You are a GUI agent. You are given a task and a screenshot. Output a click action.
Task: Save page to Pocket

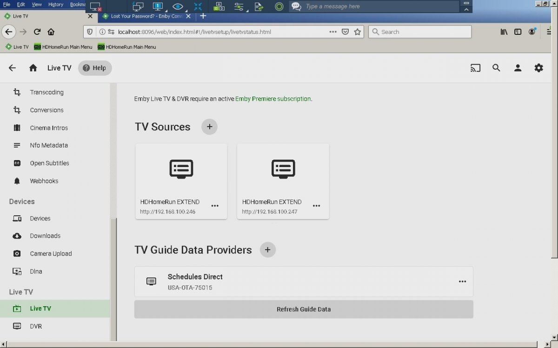point(345,32)
